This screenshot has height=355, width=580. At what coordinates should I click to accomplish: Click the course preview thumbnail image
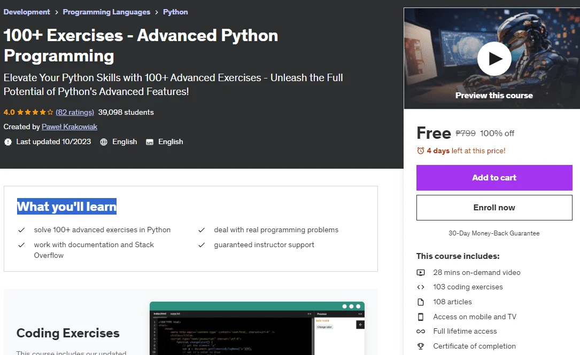[x=492, y=58]
